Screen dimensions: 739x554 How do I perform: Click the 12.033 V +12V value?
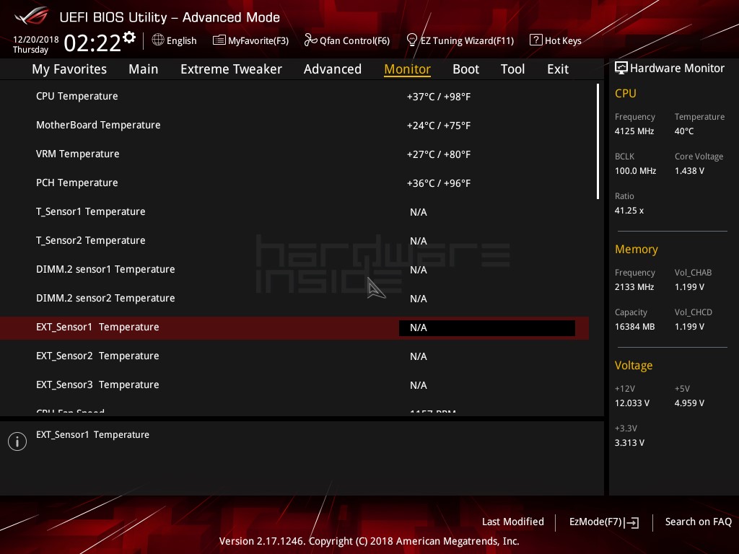tap(632, 403)
